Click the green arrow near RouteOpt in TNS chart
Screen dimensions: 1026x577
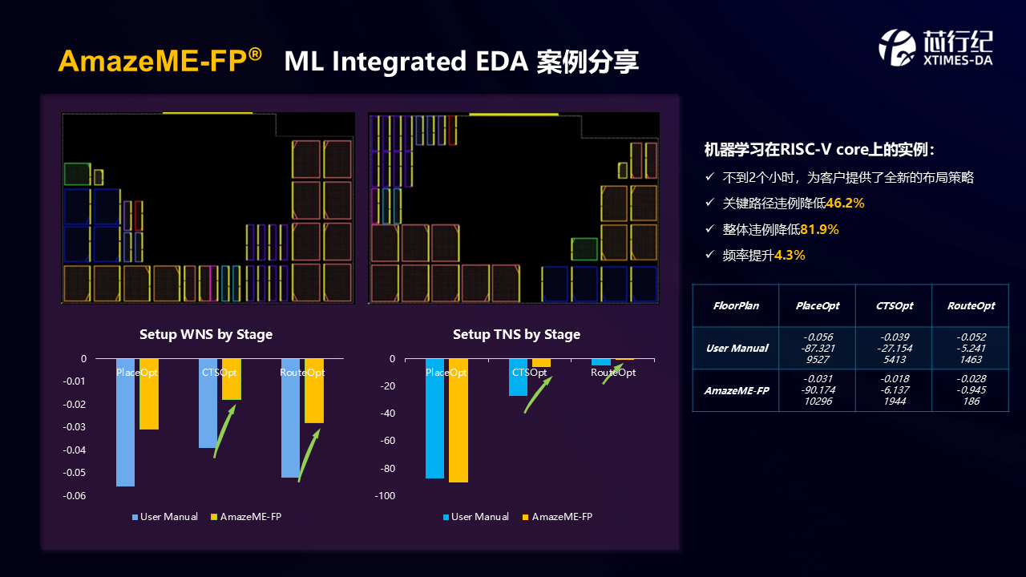coord(612,373)
